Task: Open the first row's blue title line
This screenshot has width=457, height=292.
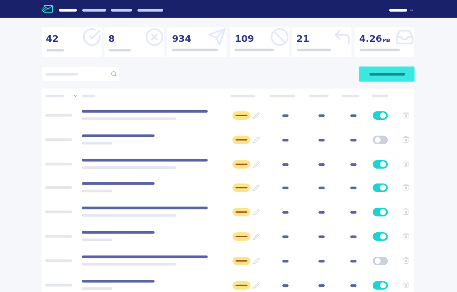Action: pos(145,111)
